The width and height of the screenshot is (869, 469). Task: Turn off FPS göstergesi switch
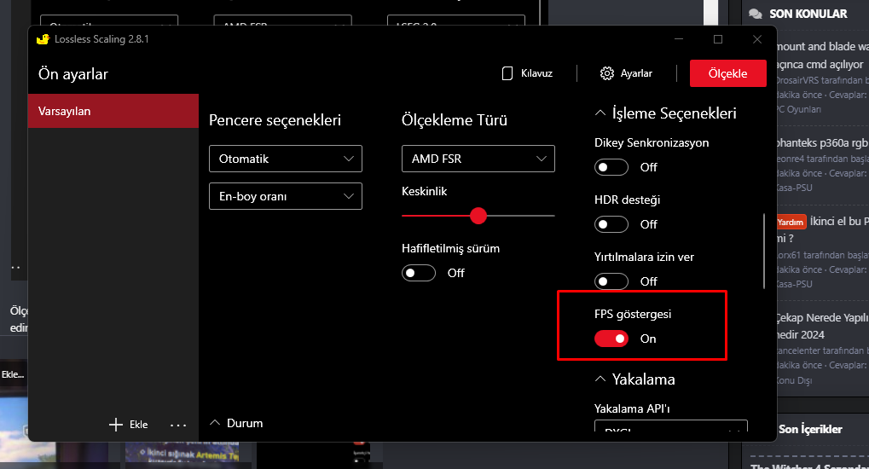pyautogui.click(x=611, y=339)
